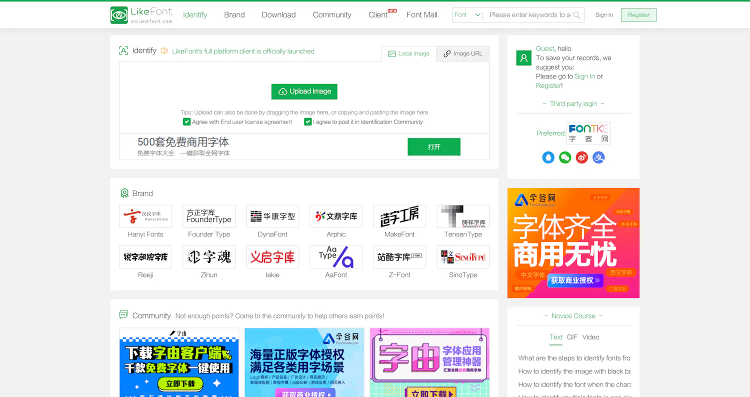Click the search magnifier icon
Viewport: 750px width, 397px height.
tap(576, 15)
